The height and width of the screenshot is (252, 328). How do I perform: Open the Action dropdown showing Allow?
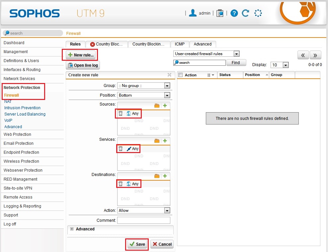click(x=144, y=210)
